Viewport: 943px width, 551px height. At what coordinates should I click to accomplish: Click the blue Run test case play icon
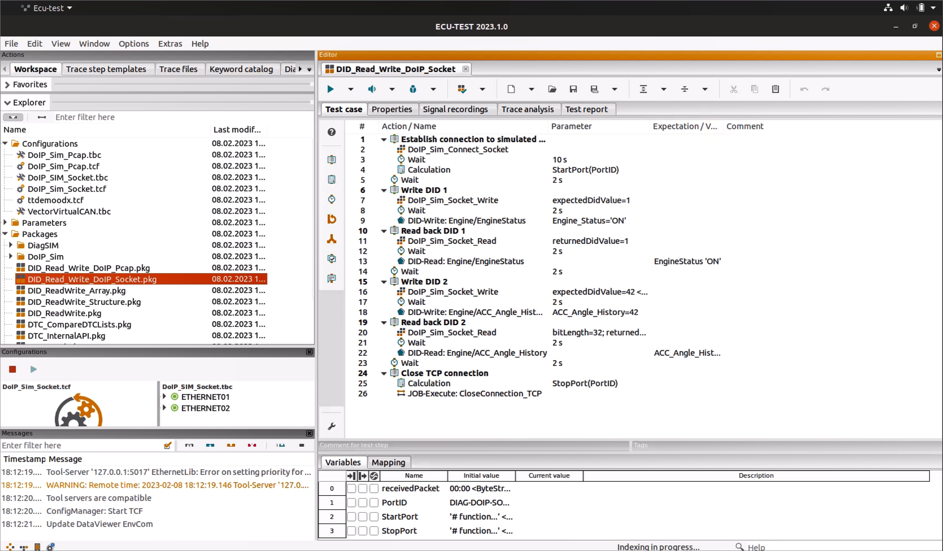tap(330, 89)
